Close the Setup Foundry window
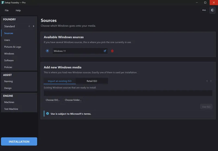This screenshot has width=218, height=151. tap(214, 2)
